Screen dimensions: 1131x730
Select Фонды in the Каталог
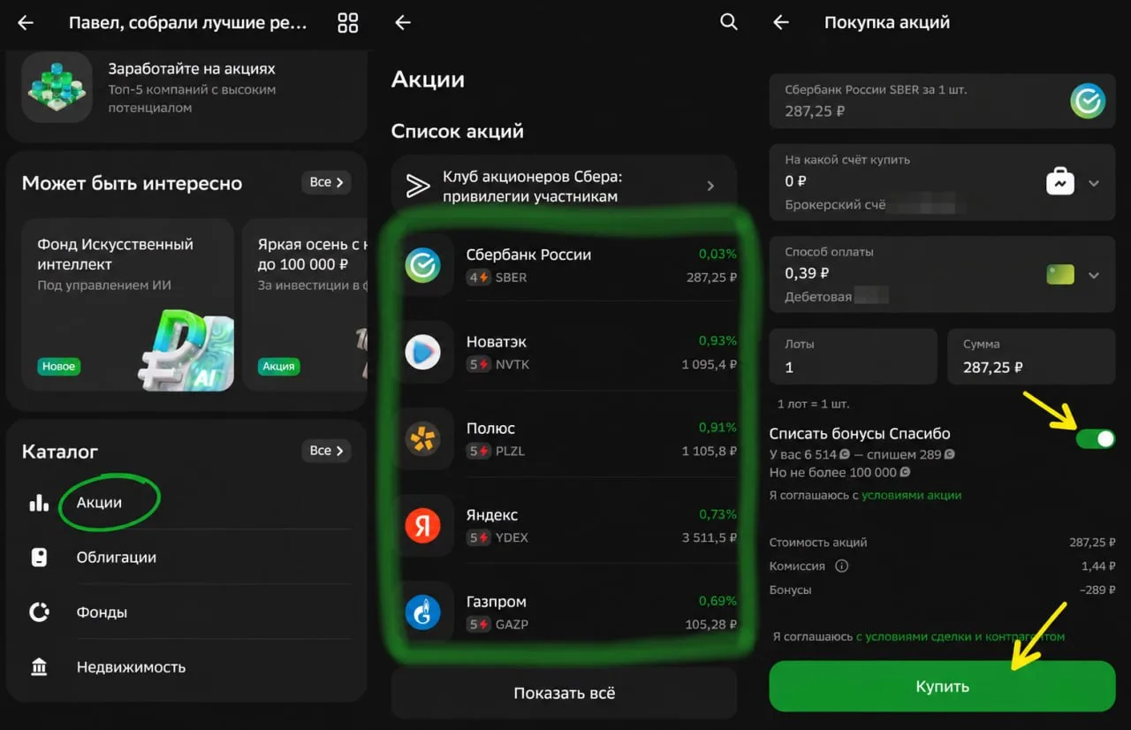[x=102, y=612]
